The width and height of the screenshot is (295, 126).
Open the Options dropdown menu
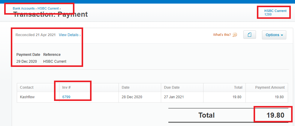(x=274, y=35)
